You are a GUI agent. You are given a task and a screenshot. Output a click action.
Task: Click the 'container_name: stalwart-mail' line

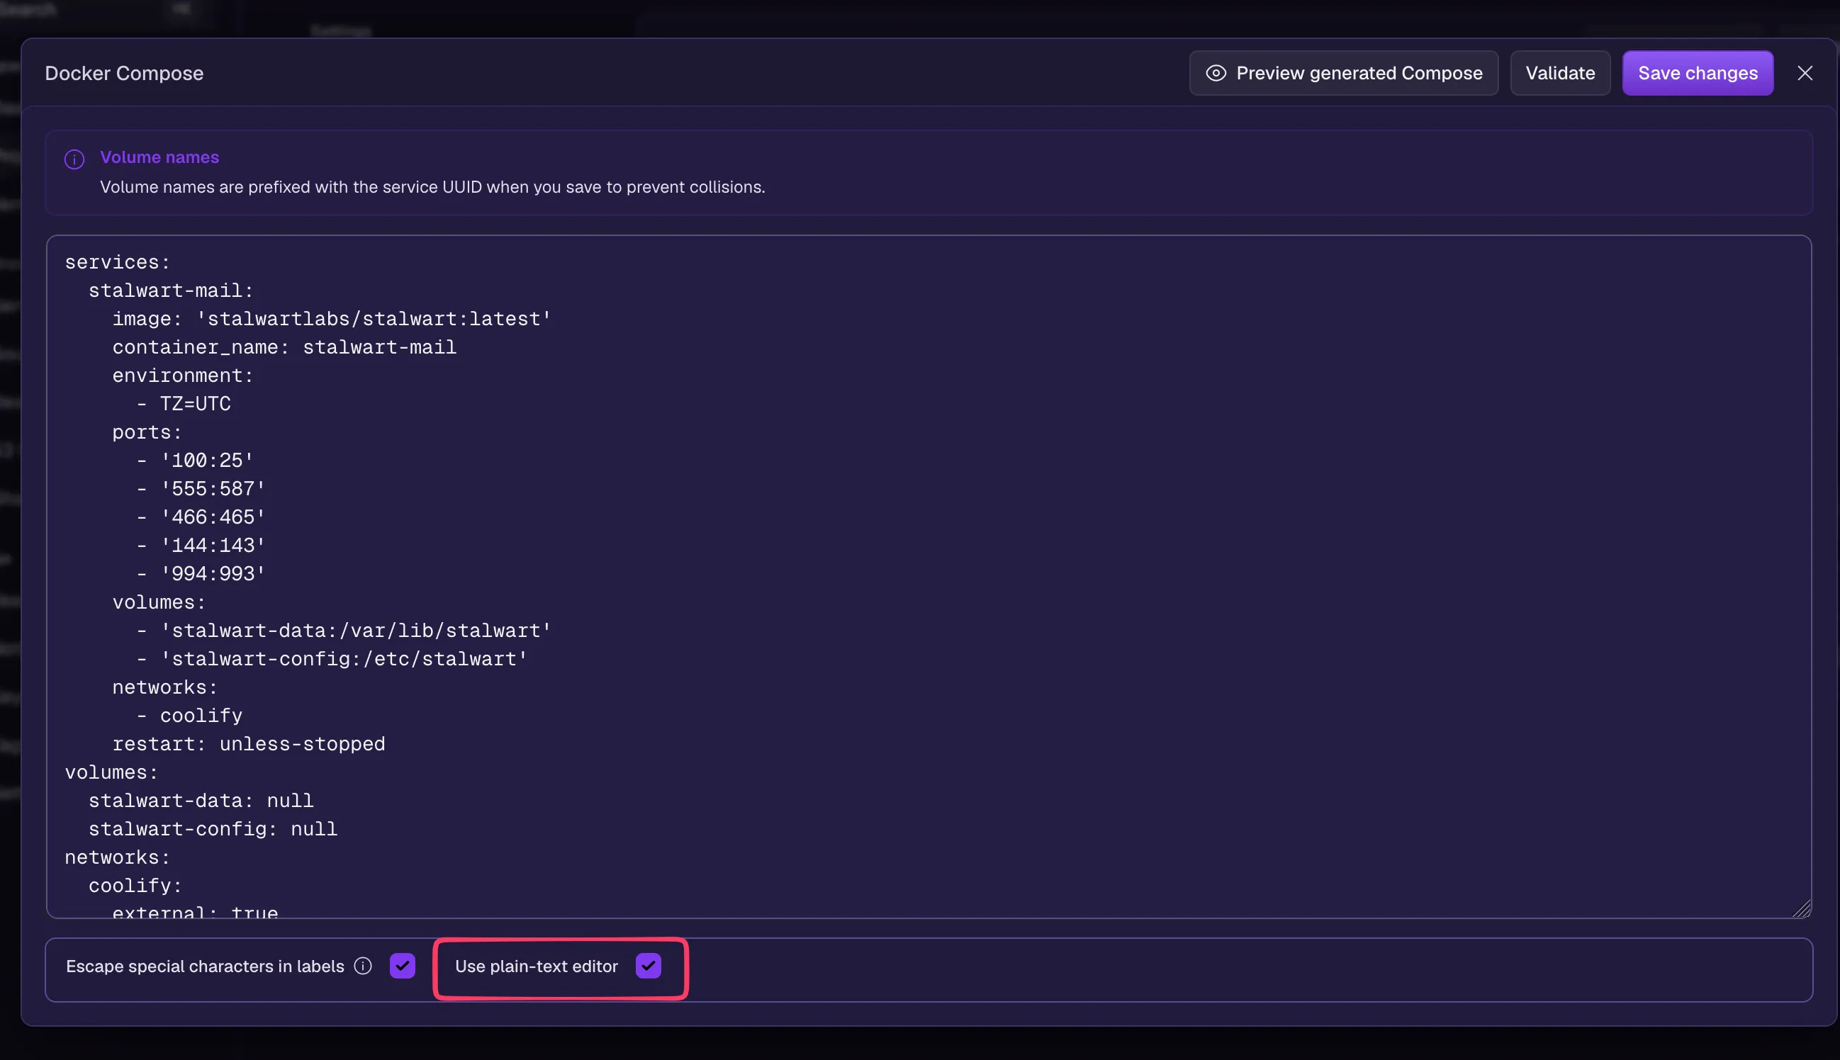284,347
